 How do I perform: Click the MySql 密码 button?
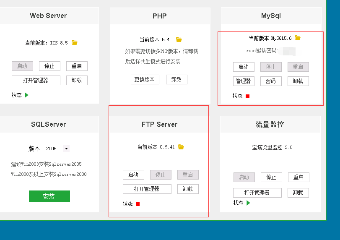point(271,81)
